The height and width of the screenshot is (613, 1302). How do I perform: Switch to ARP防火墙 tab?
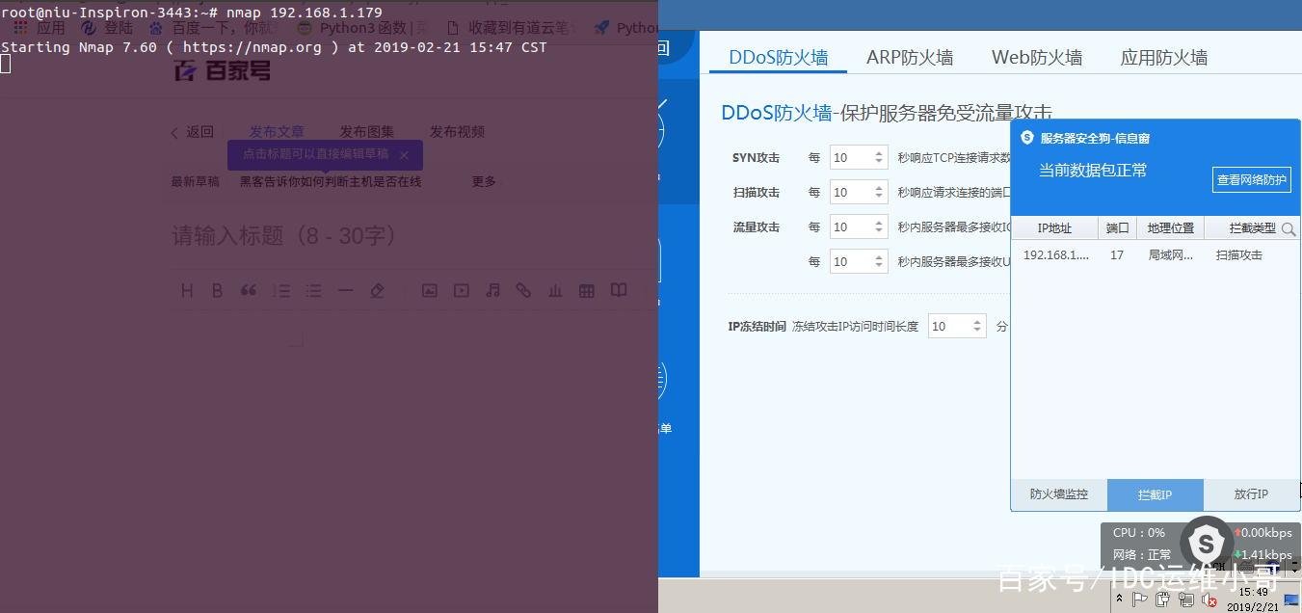tap(910, 58)
